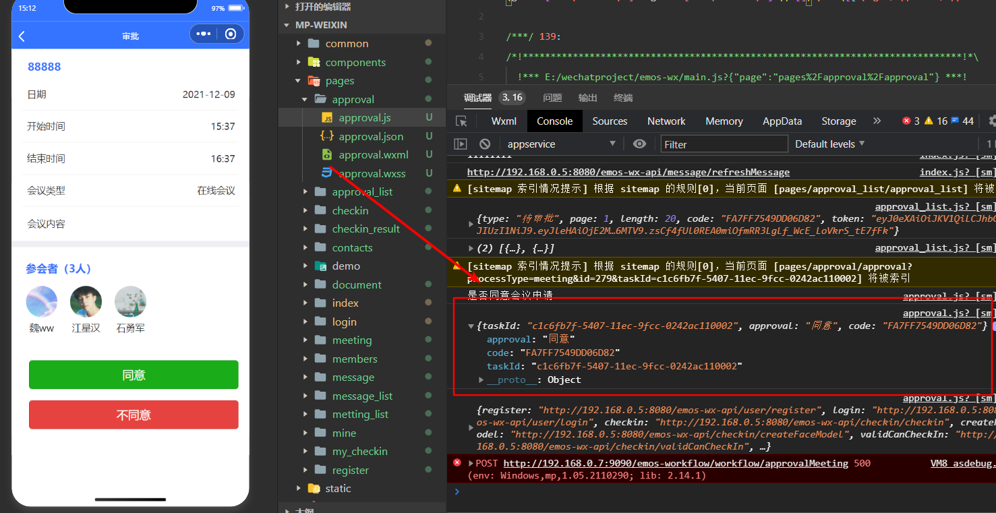The height and width of the screenshot is (513, 996).
Task: Open VM8 asdebug source link
Action: (962, 463)
